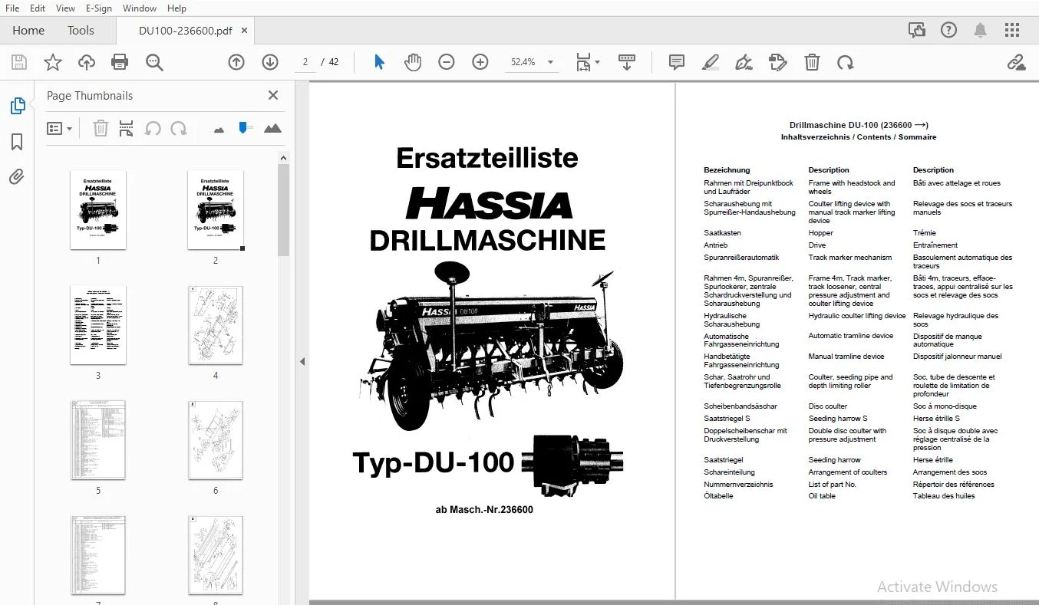Select page 5 thumbnail

click(x=98, y=440)
